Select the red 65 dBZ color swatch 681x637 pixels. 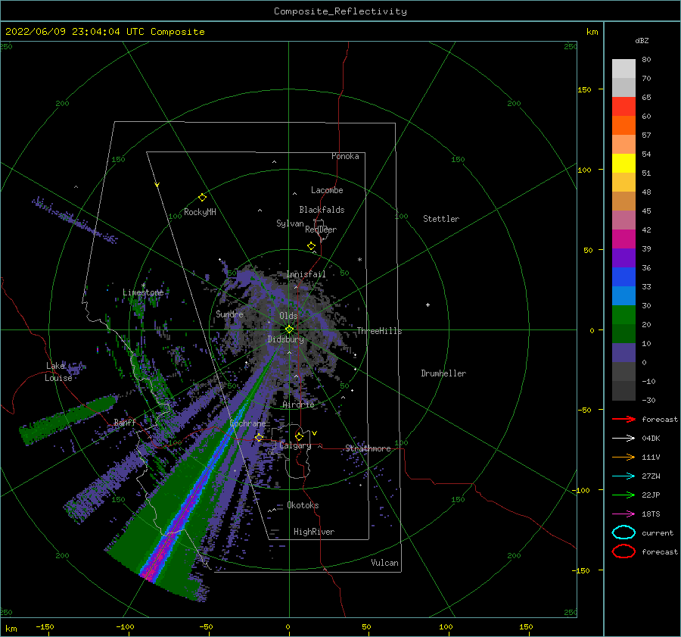[x=623, y=107]
